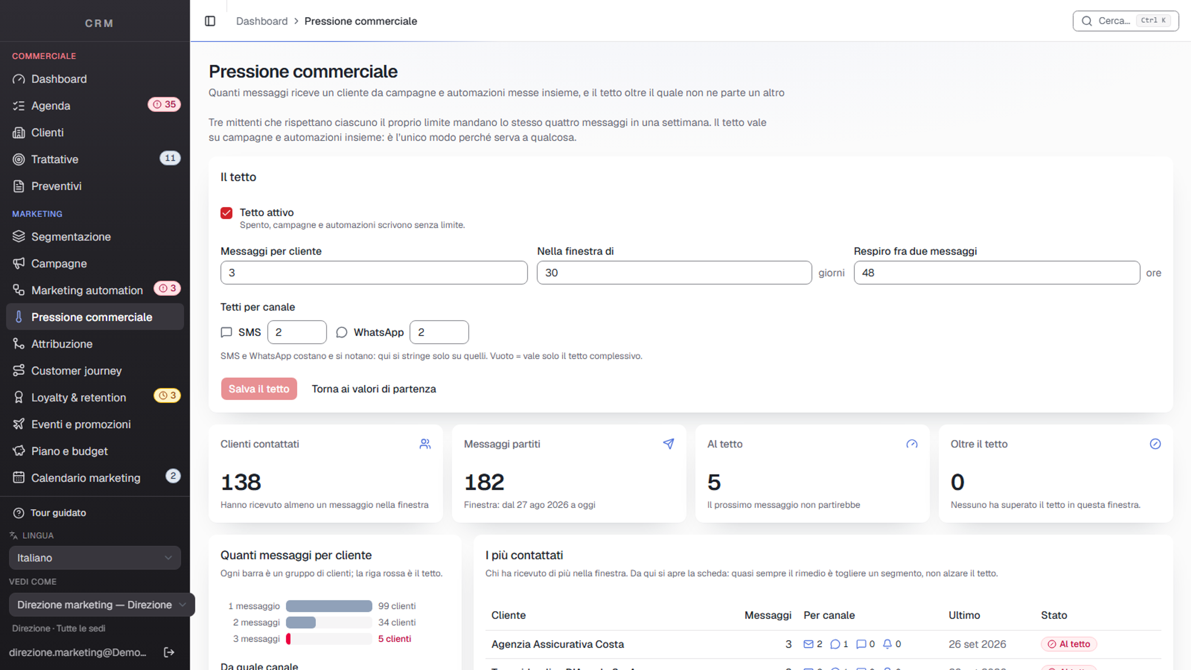The height and width of the screenshot is (670, 1191).
Task: Click the SMS limit input field
Action: 297,333
